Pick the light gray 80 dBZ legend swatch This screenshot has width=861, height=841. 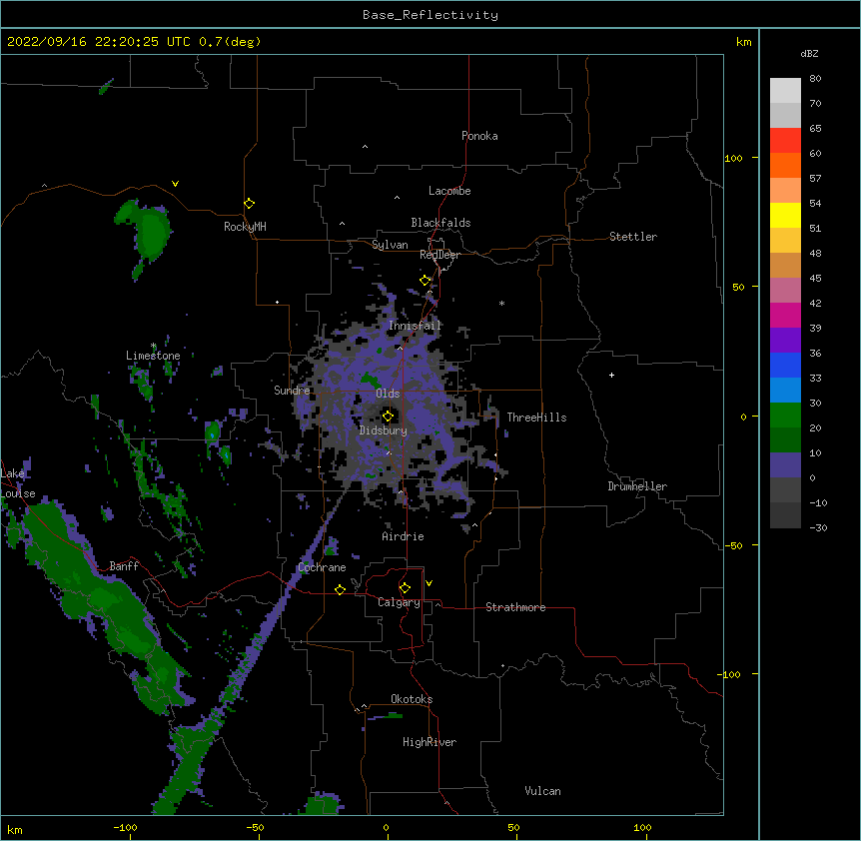coord(785,91)
